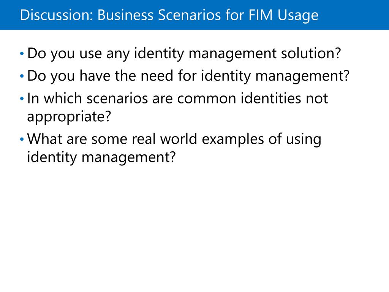389x292 pixels.
Task: Click the bullet dot before 'In which scenarios'
Action: (22, 99)
